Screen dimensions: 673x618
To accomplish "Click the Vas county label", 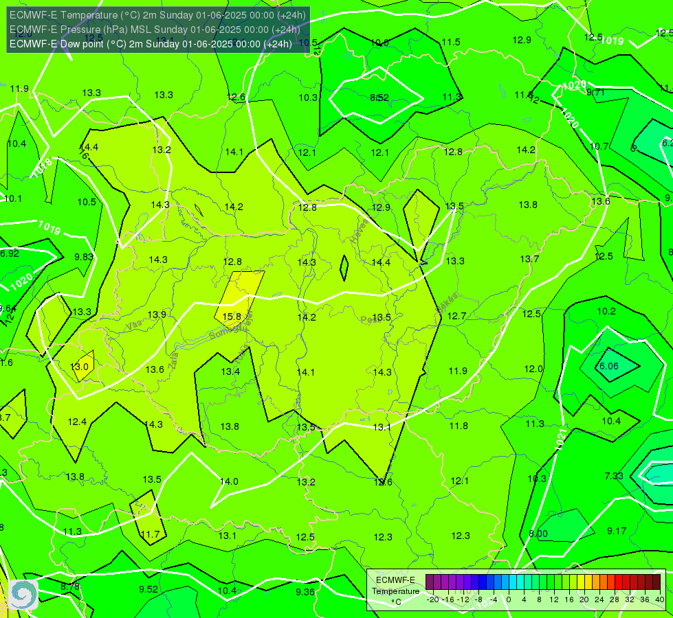I will [134, 325].
